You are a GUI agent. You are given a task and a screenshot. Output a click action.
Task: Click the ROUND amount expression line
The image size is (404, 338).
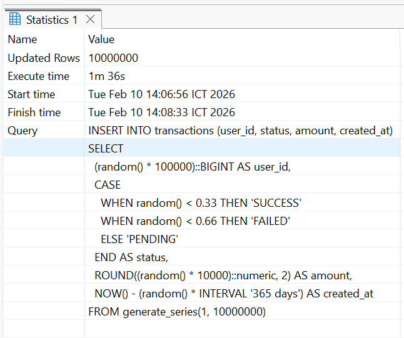[223, 276]
